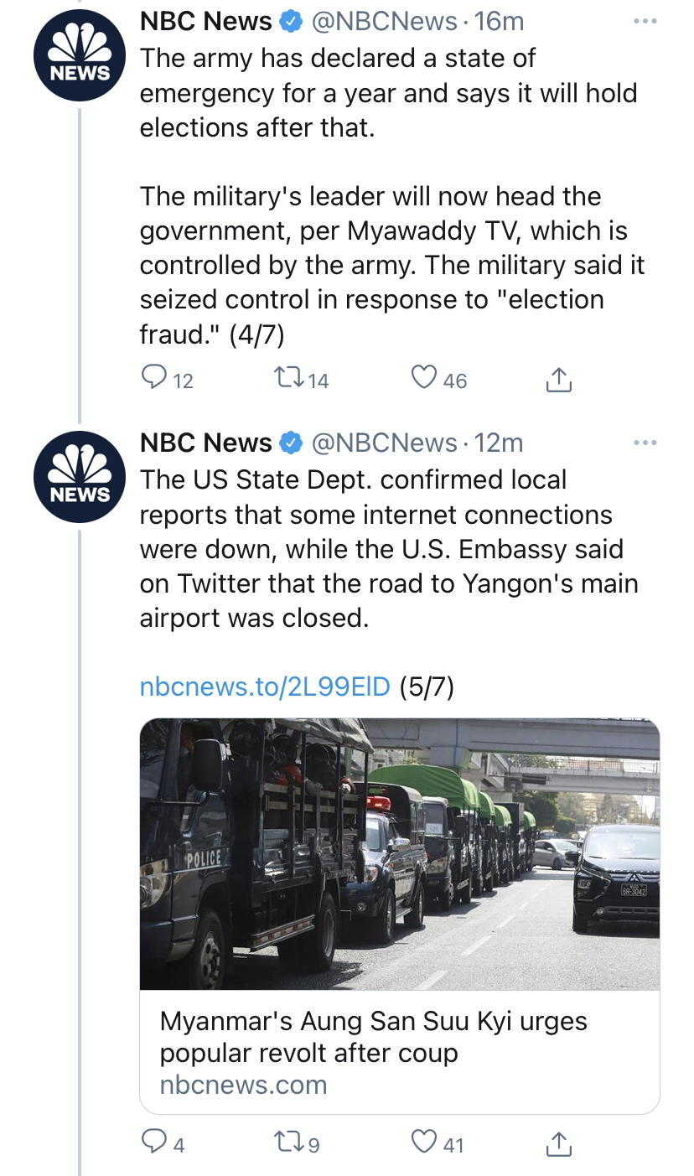
Task: Open the nbcnews.to/2L99ElD link
Action: click(x=265, y=687)
